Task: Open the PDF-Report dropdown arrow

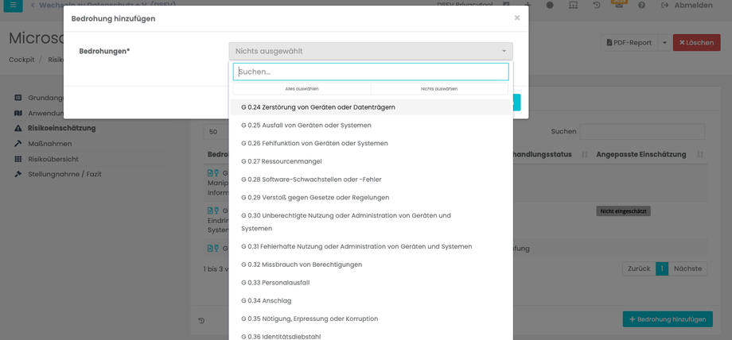Action: click(664, 42)
